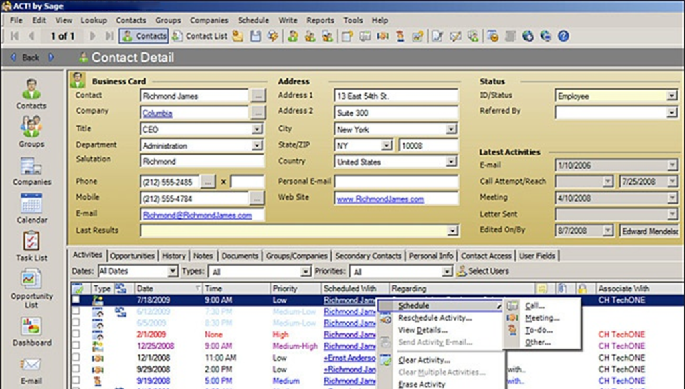The height and width of the screenshot is (389, 685).
Task: Tick the checkbox for the 9/19/2008 activity
Action: 76,381
